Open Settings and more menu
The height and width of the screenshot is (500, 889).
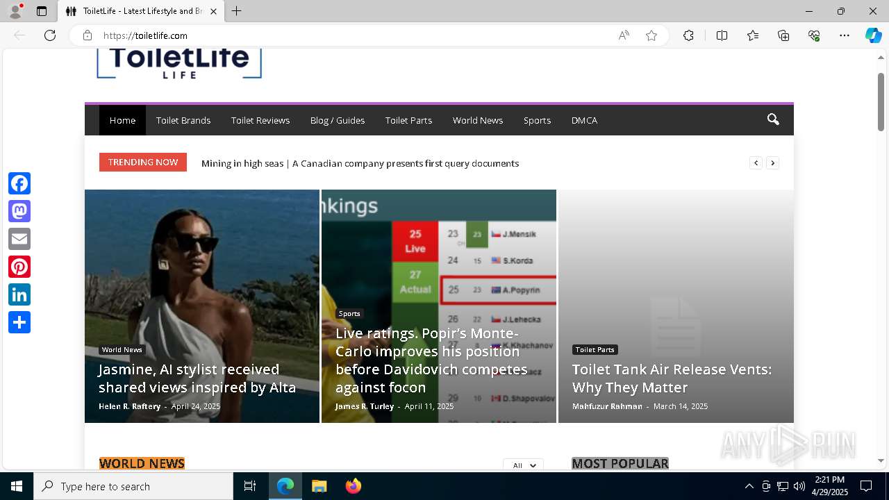pyautogui.click(x=845, y=35)
